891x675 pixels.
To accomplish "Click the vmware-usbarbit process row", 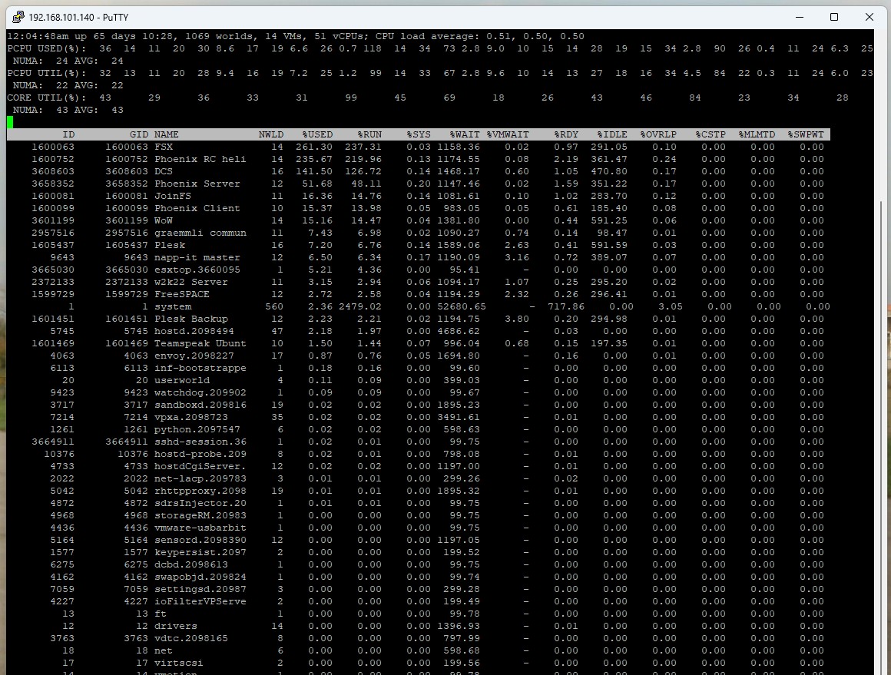I will (x=200, y=528).
